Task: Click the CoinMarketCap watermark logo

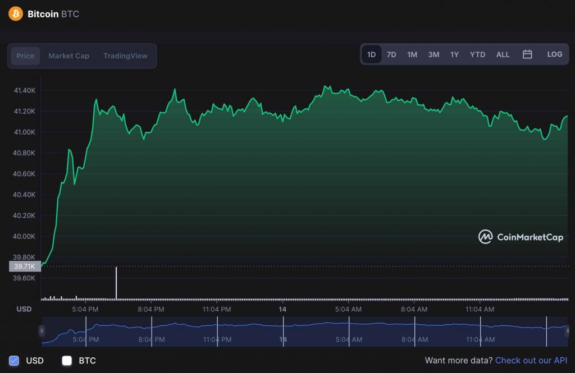Action: [x=521, y=237]
